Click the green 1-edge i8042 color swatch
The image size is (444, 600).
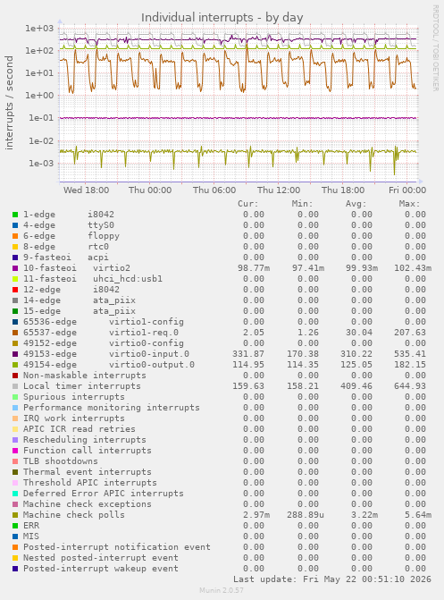[15, 215]
